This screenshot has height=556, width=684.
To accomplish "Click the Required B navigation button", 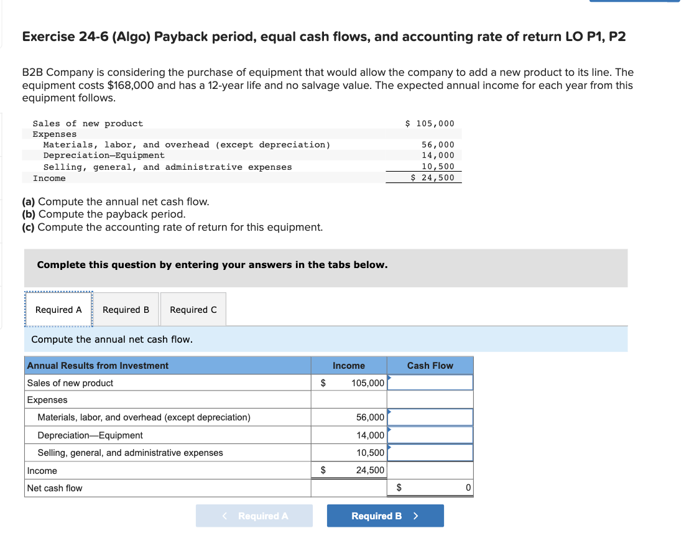I will click(385, 516).
